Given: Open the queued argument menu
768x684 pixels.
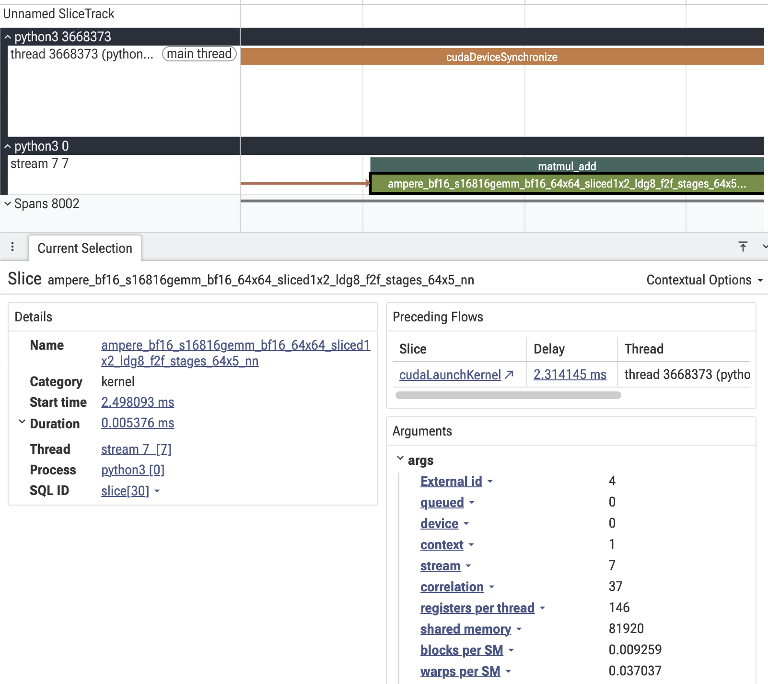Looking at the screenshot, I should (472, 503).
